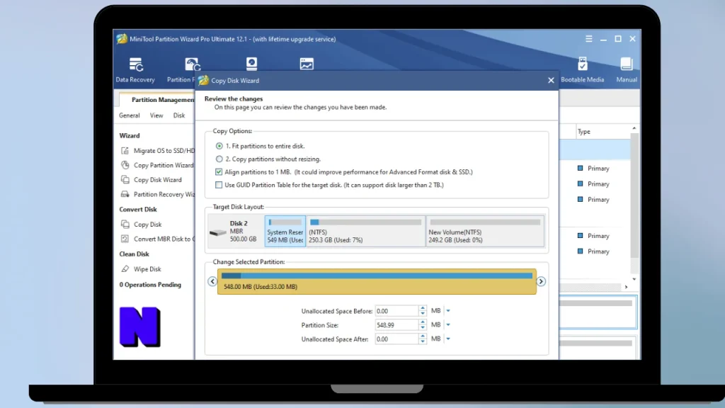Click the Unallocated Space After spinner arrows
This screenshot has height=408, width=725.
tap(423, 339)
